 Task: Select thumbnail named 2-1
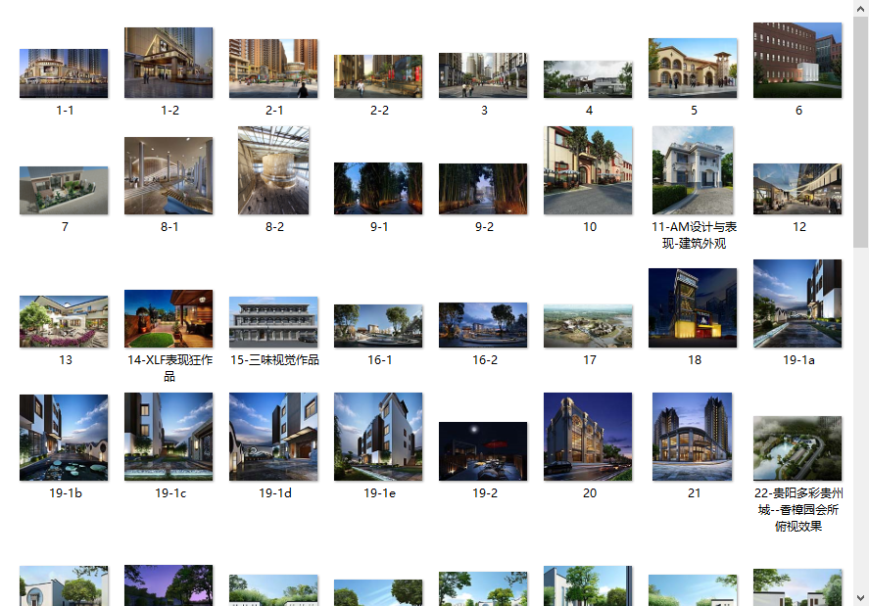(x=273, y=69)
